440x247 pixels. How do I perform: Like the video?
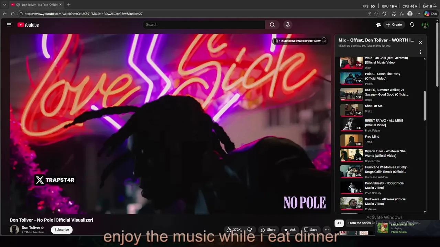coord(234,230)
